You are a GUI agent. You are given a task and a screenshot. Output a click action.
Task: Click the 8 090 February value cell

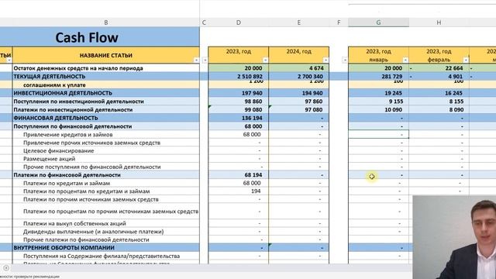[439, 109]
